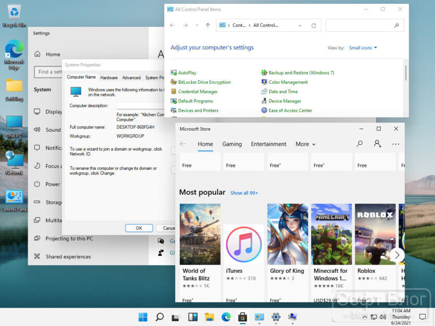Open the SoftBlog folder on desktop

click(x=14, y=90)
